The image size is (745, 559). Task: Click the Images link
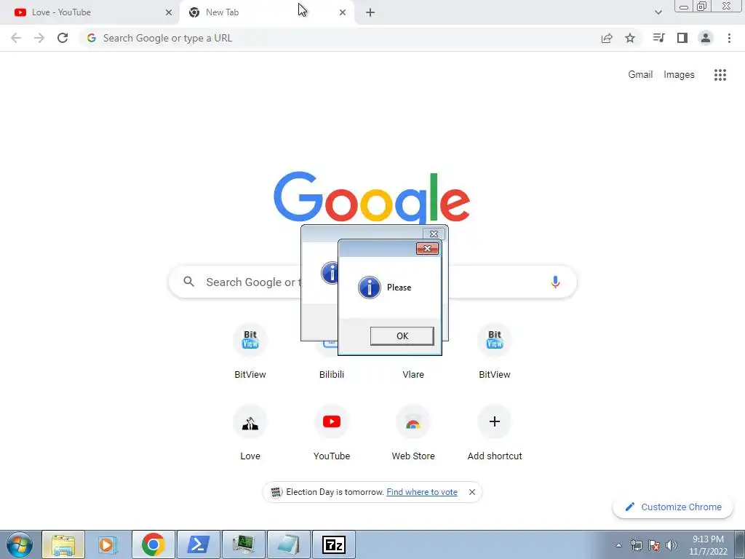tap(679, 75)
